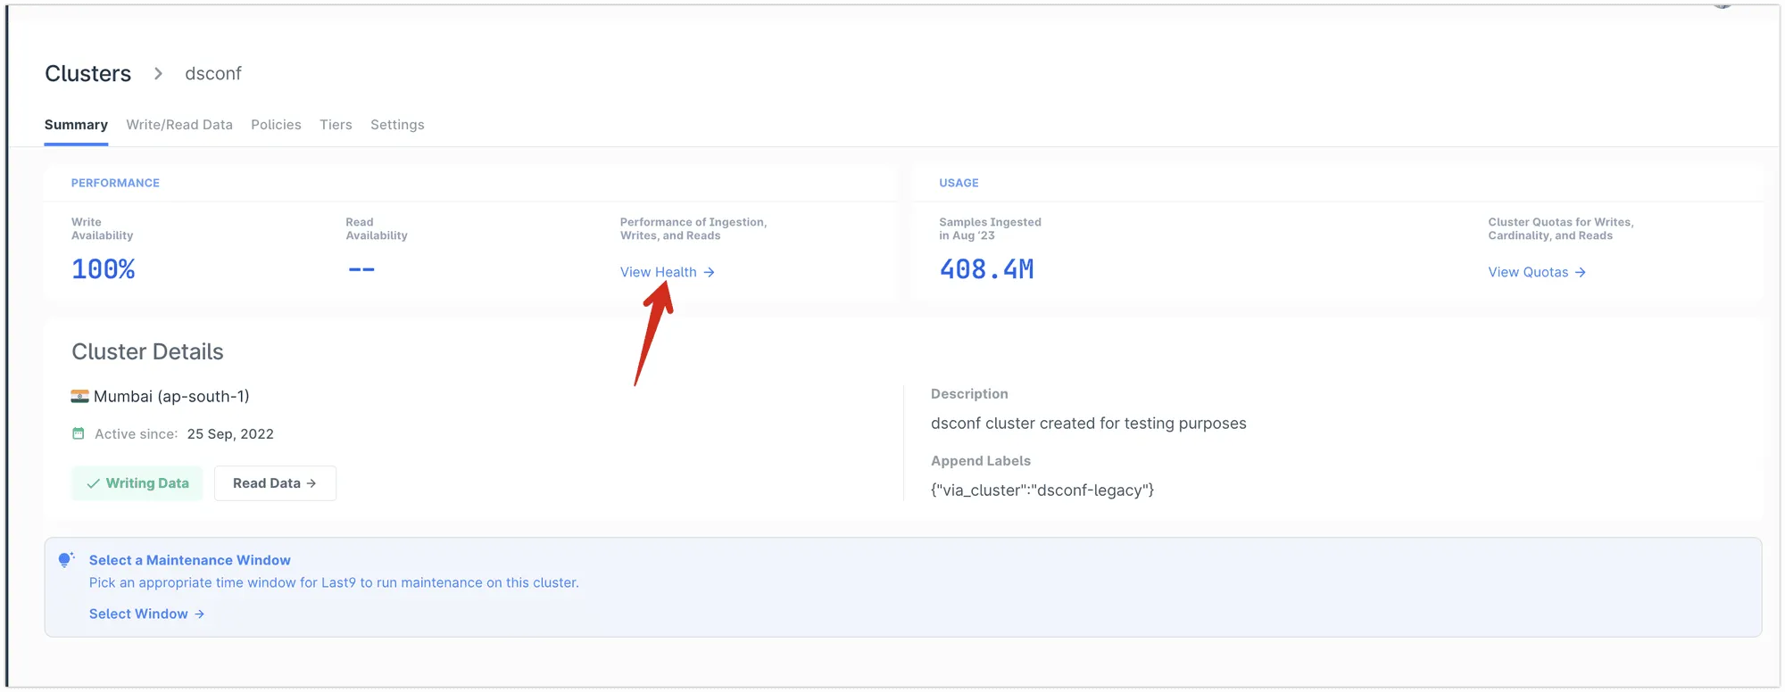
Task: Click the India flag icon beside Mumbai
Action: (79, 396)
